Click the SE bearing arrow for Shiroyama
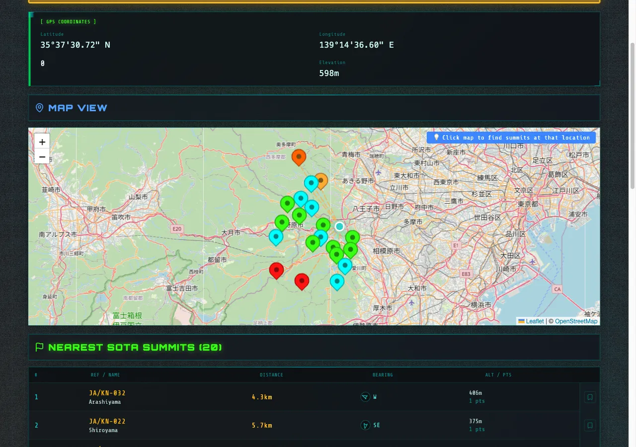The image size is (636, 447). tap(365, 426)
